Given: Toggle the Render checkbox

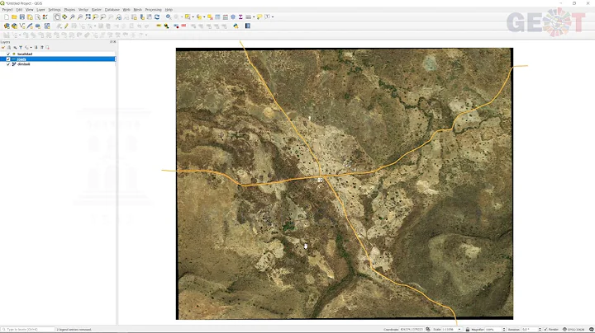Looking at the screenshot, I should (x=545, y=329).
